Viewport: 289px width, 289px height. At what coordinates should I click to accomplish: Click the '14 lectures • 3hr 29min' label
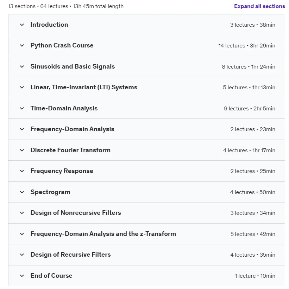tap(247, 46)
